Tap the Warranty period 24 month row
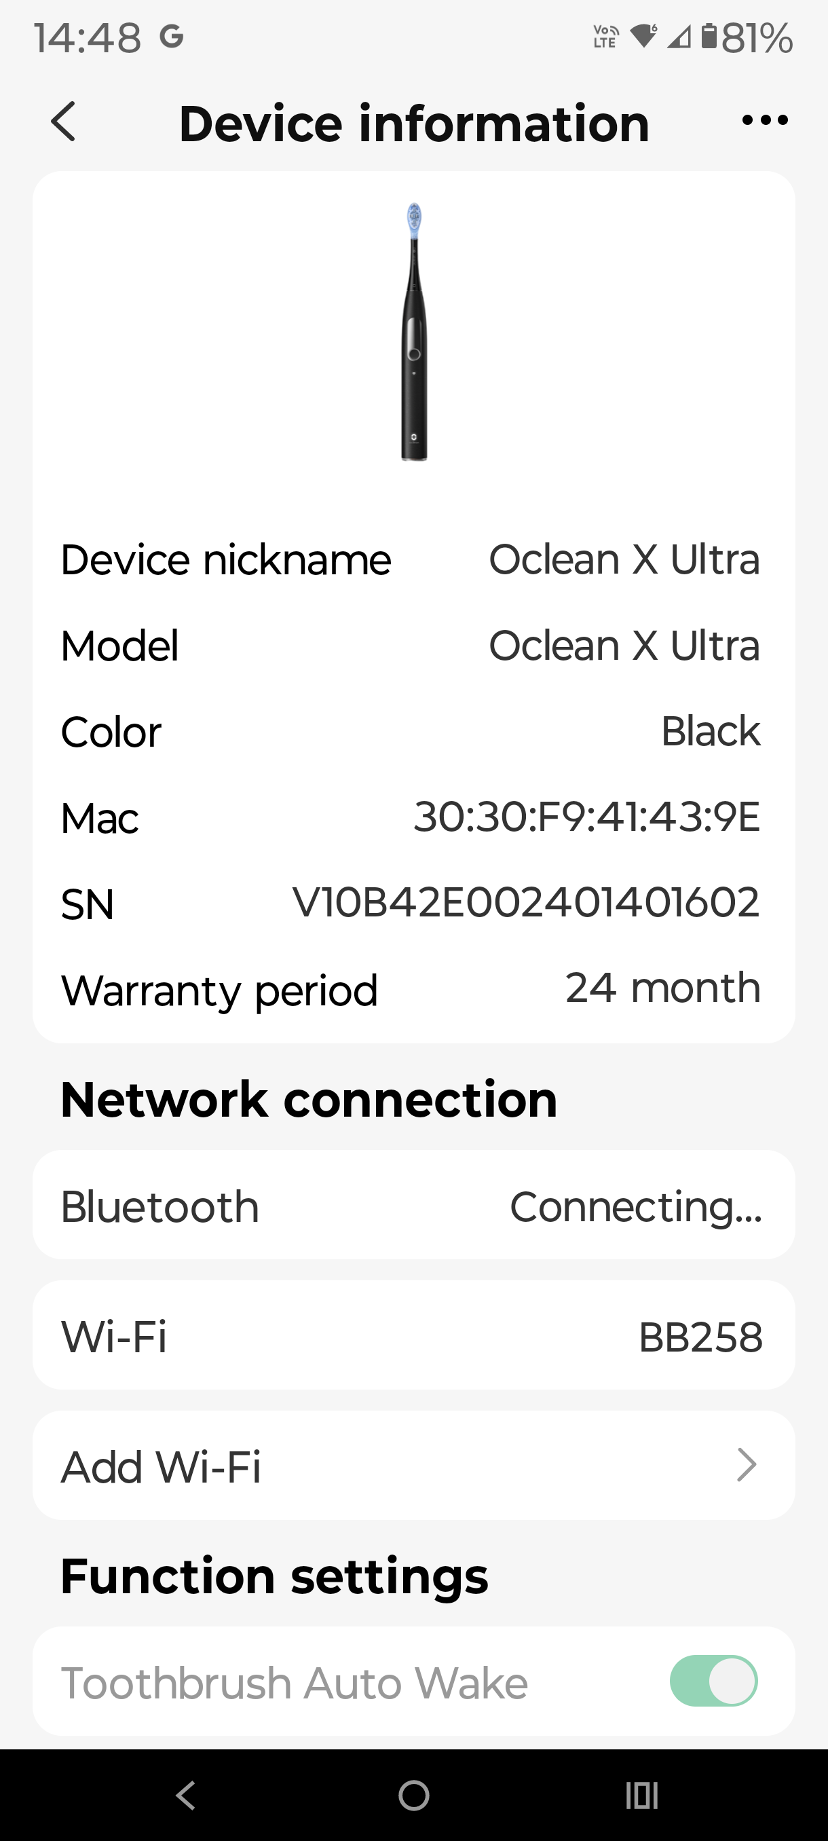This screenshot has width=828, height=1841. tap(413, 990)
